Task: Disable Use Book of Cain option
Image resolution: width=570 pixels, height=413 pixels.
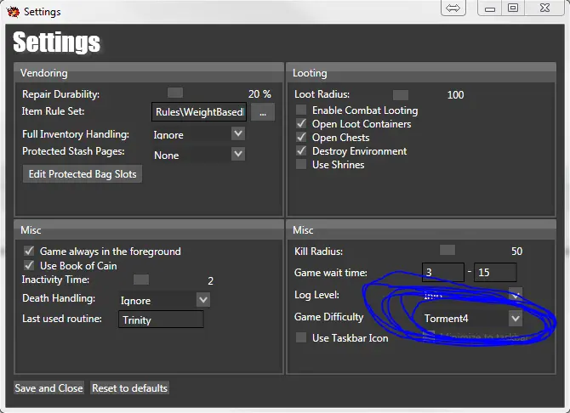Action: [x=29, y=266]
